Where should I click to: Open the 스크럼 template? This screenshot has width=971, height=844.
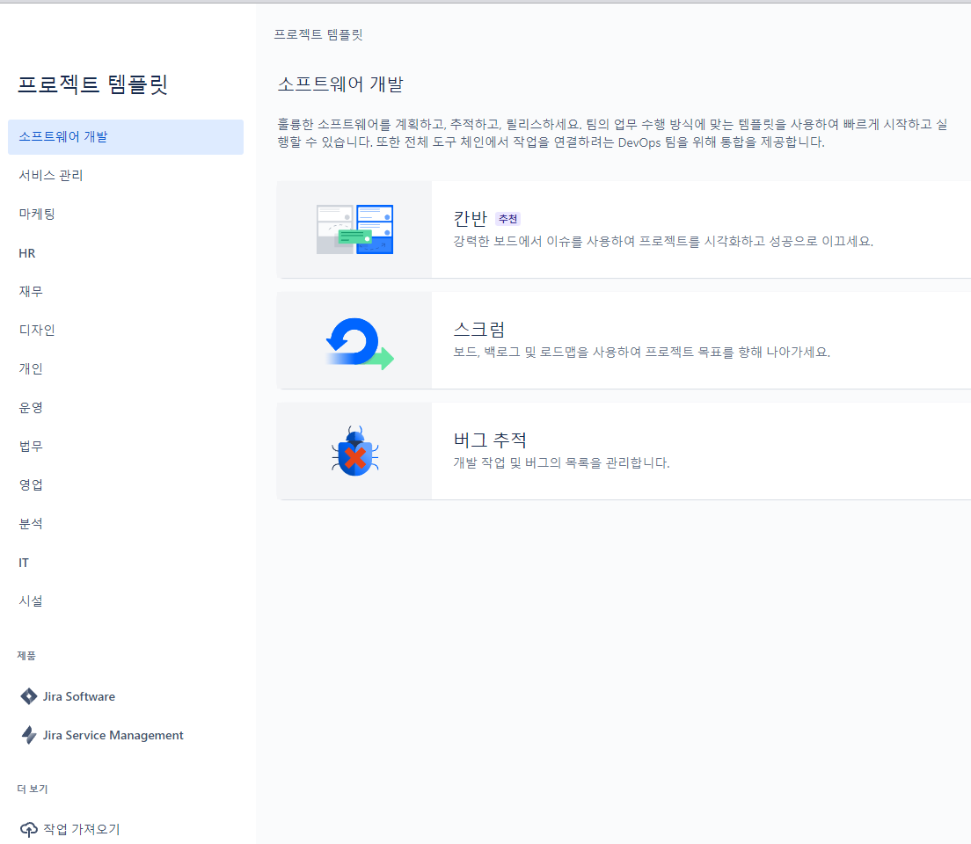[616, 340]
